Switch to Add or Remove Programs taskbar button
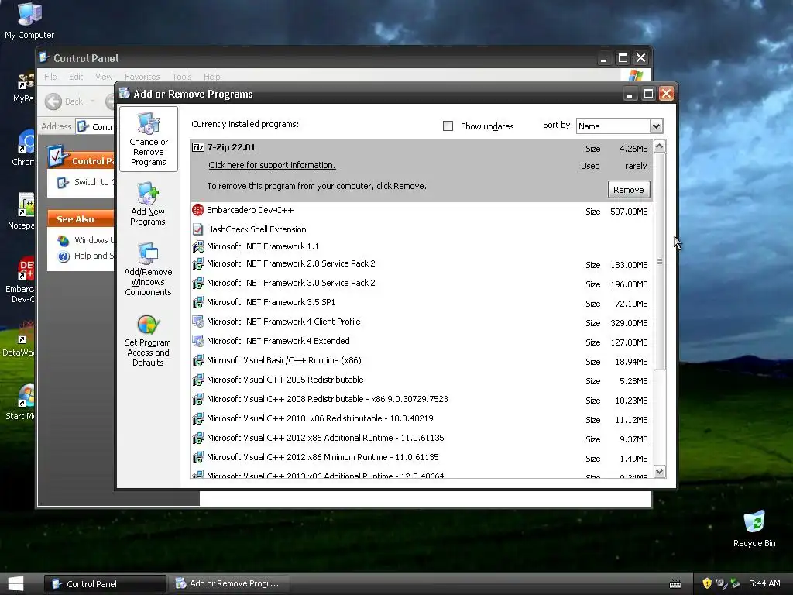 coord(229,583)
